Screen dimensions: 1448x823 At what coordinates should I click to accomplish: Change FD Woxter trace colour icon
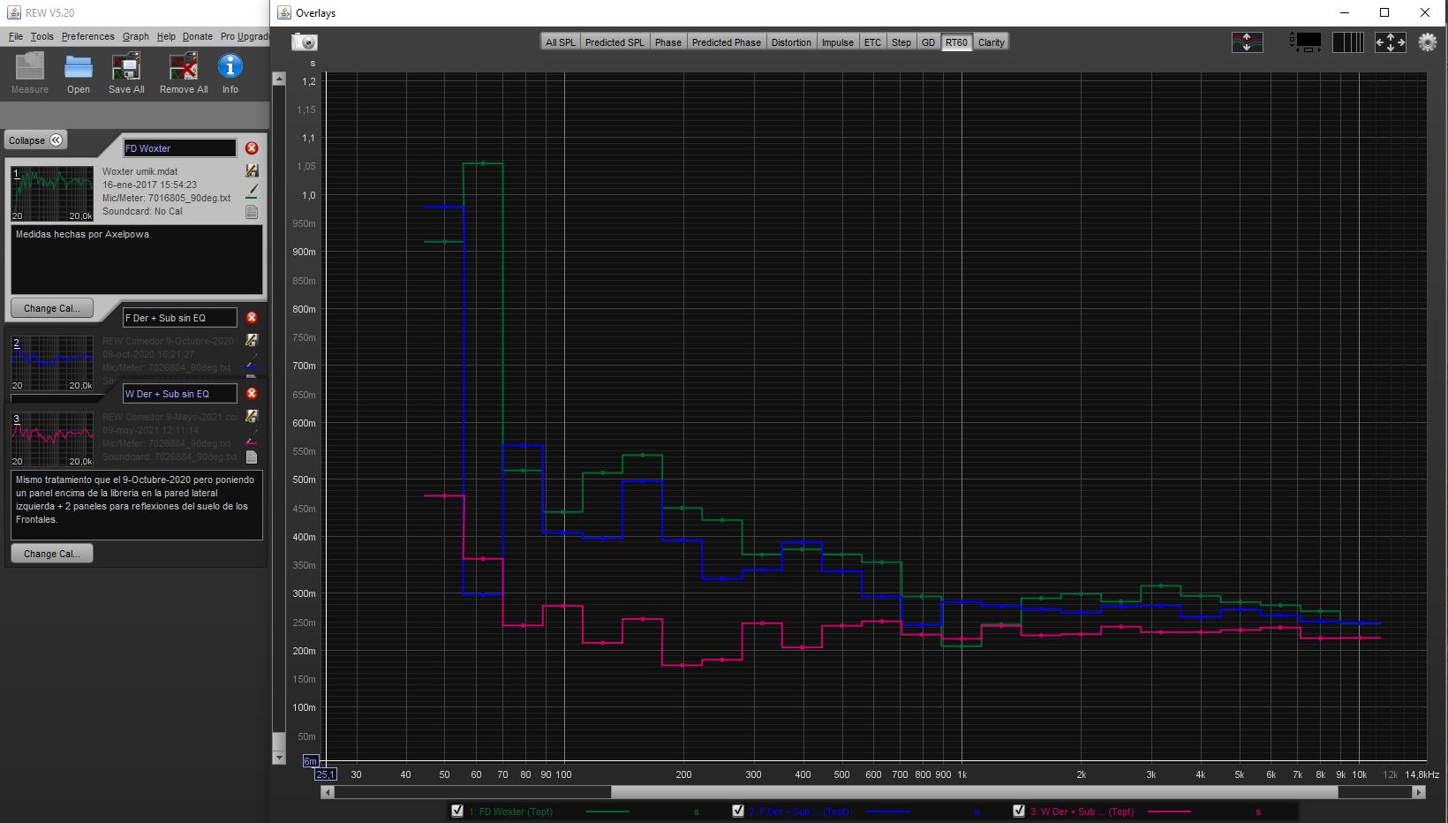pos(252,192)
